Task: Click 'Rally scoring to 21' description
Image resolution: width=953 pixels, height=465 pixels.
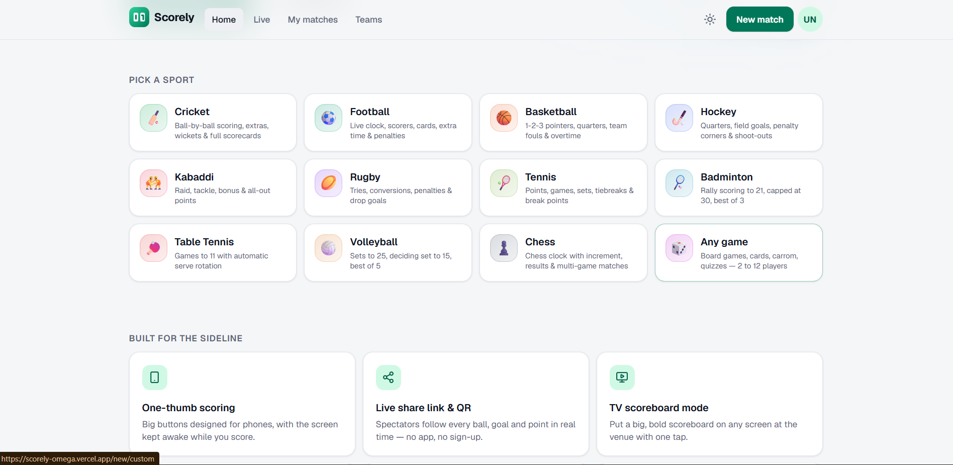Action: (751, 196)
